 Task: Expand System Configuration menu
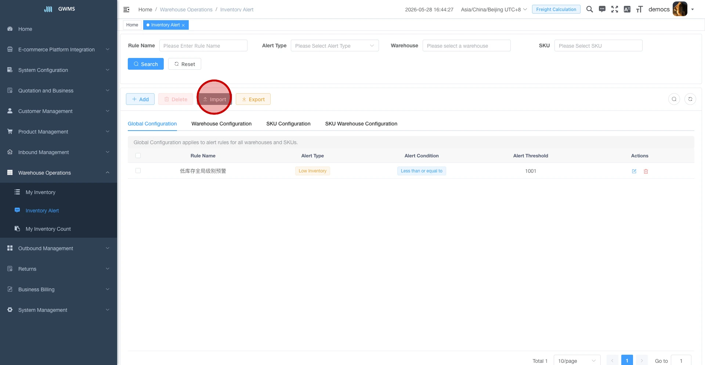108,70
